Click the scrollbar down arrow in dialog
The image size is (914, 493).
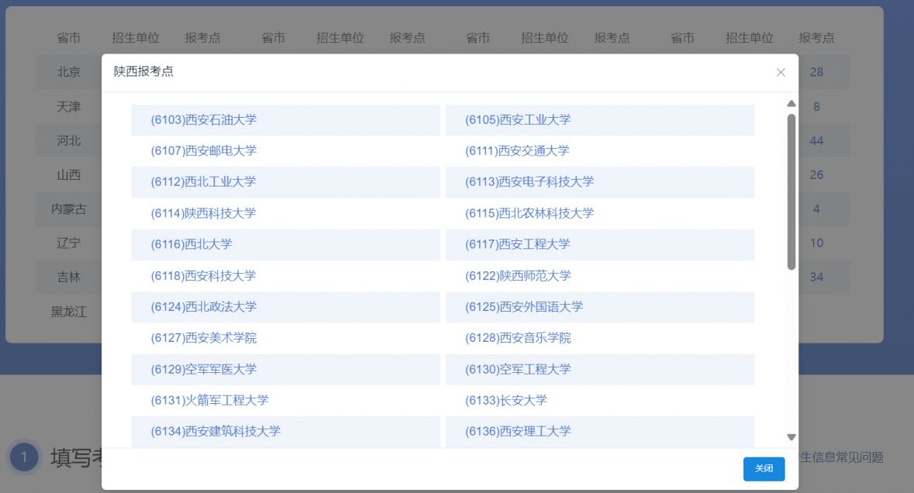(x=791, y=437)
